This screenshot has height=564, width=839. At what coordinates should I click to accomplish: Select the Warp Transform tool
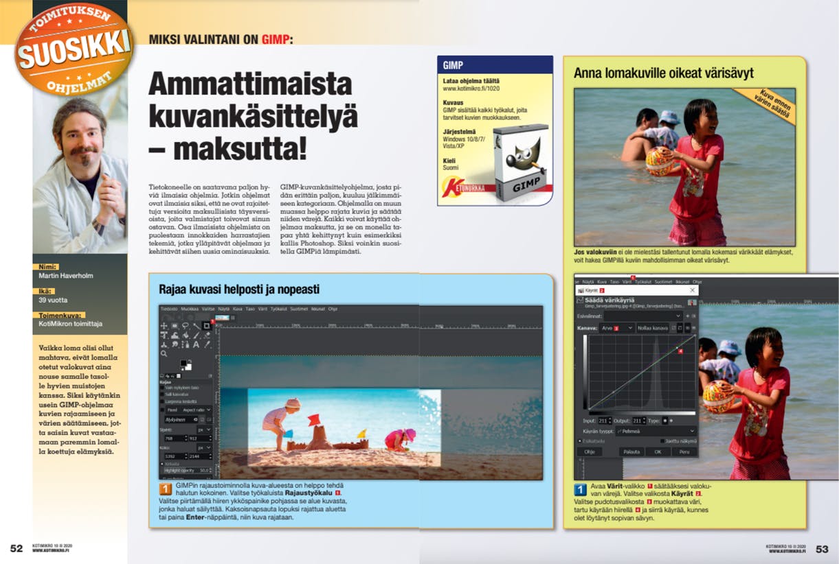(175, 336)
